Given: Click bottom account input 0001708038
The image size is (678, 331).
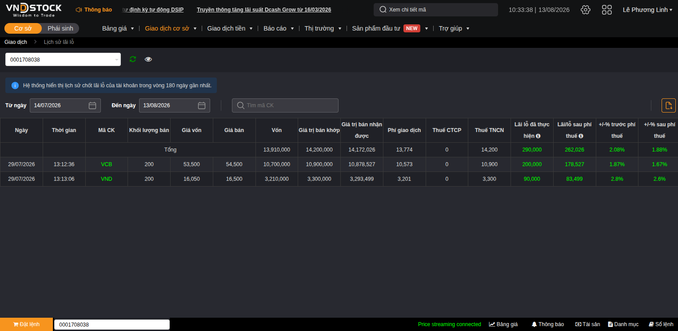Looking at the screenshot, I should (112, 325).
